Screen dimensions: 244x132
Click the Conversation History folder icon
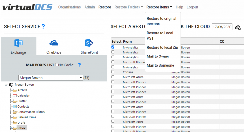pyautogui.click(x=15, y=112)
